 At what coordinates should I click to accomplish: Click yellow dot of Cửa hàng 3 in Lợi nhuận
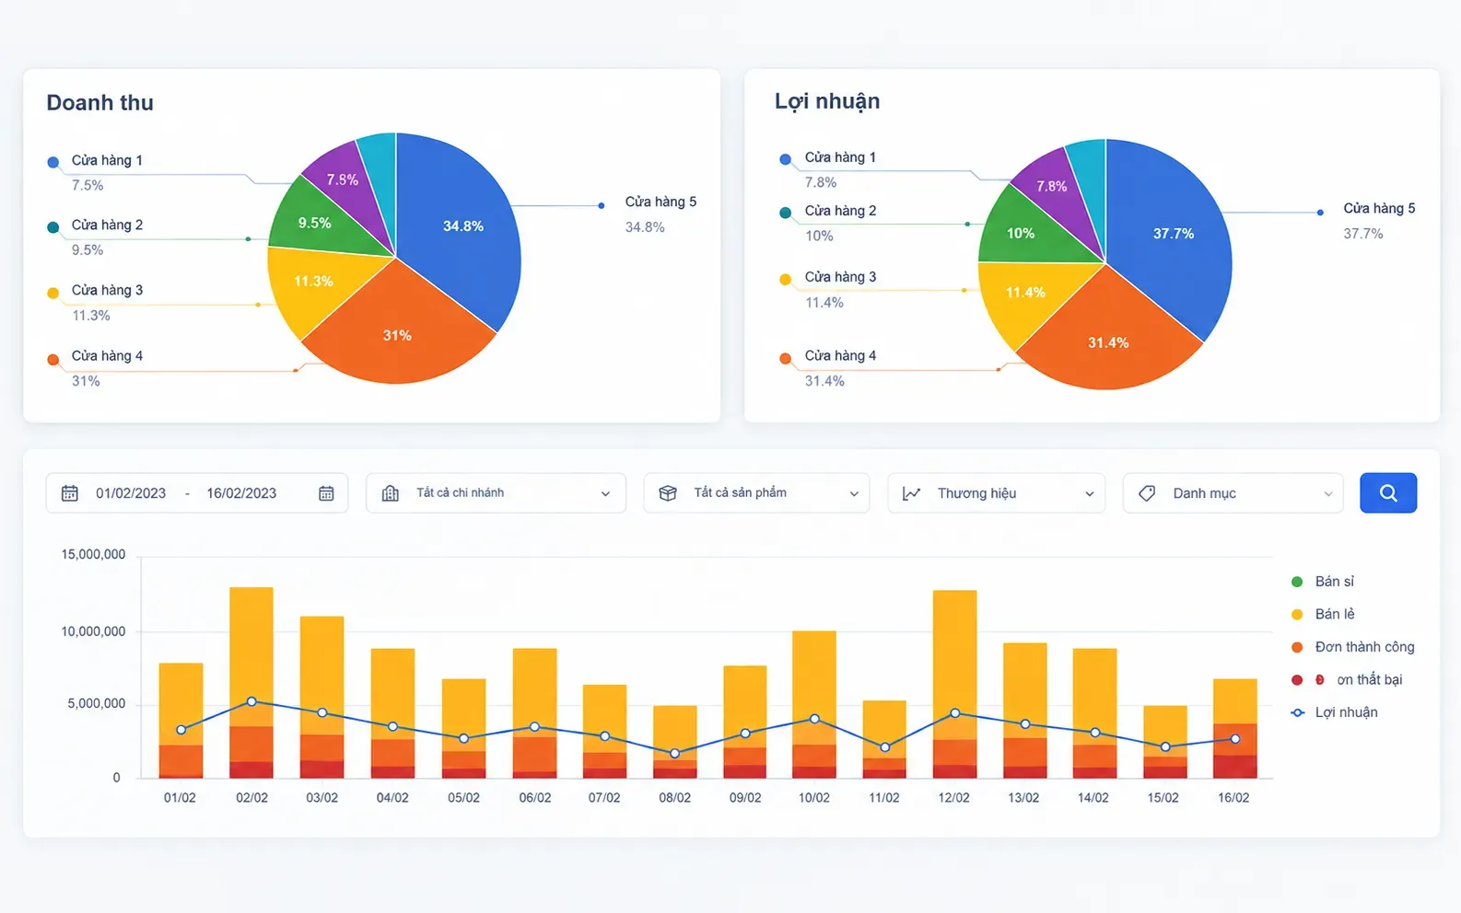coord(785,279)
